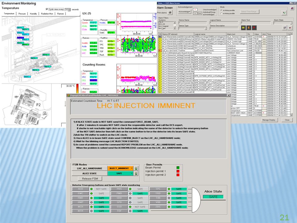Click the lock icon beside ALICE STATE SAFE
This screenshot has height=223, width=297.
136,173
